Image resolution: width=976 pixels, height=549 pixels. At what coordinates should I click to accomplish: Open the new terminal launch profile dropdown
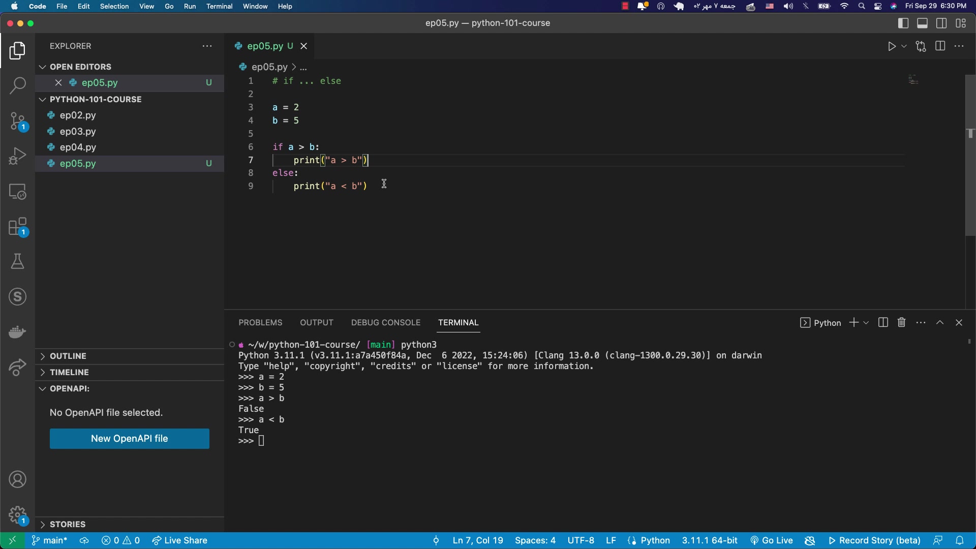(x=866, y=323)
